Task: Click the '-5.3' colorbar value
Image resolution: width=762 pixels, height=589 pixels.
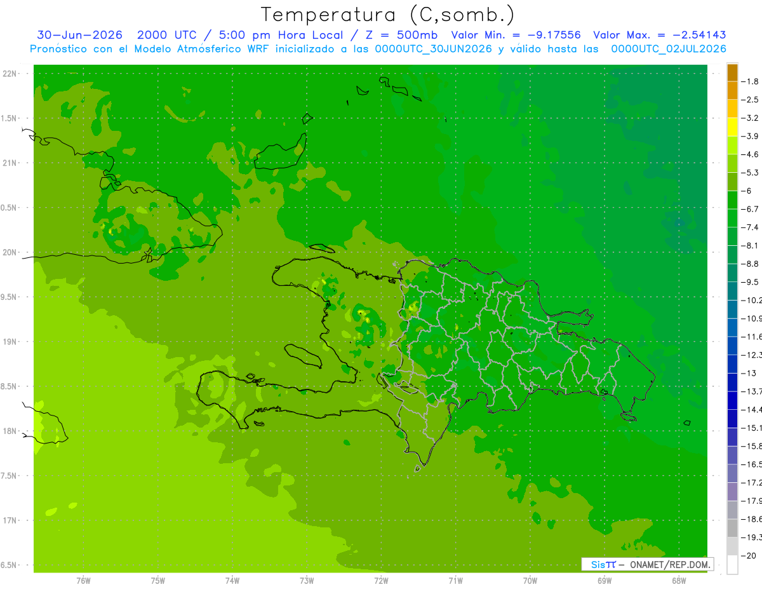Action: [750, 172]
